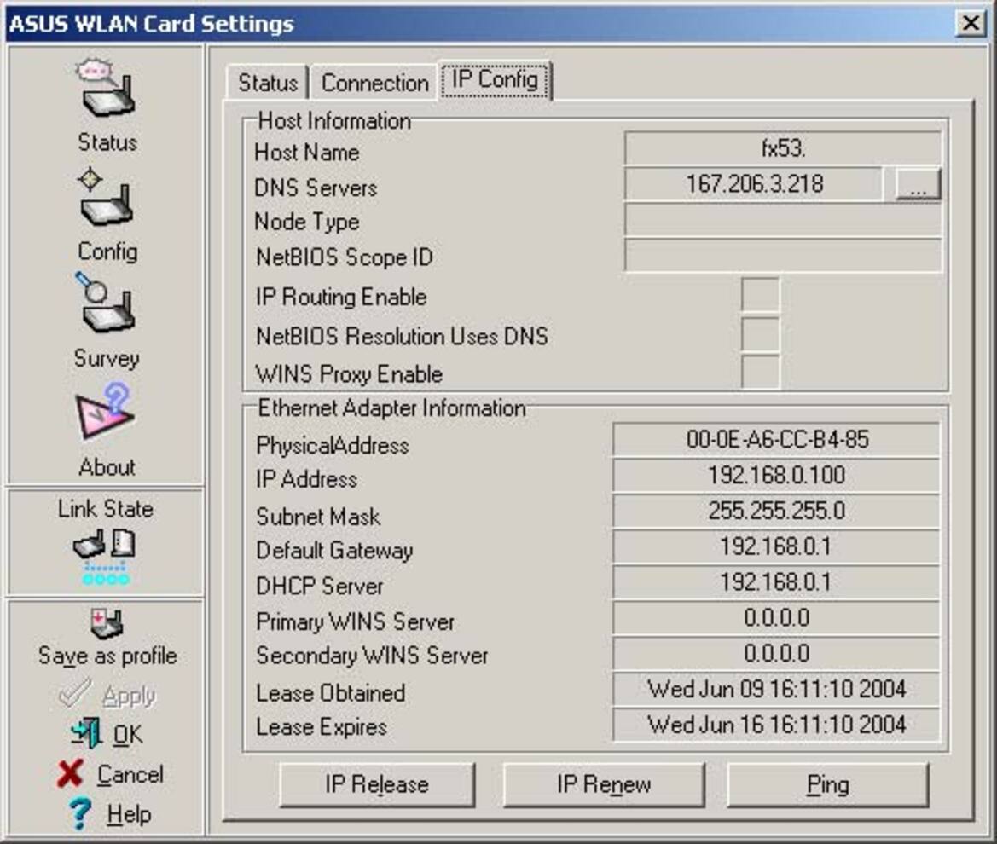
Task: Open the DNS Servers ellipsis button
Action: tap(918, 185)
